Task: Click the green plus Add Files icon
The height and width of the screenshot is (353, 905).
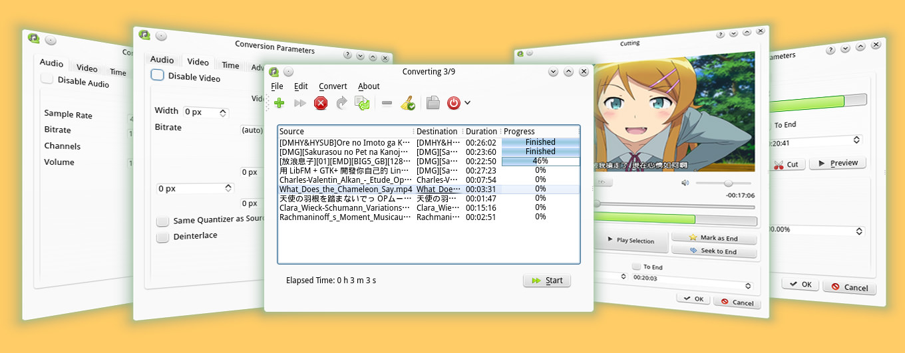Action: click(279, 103)
